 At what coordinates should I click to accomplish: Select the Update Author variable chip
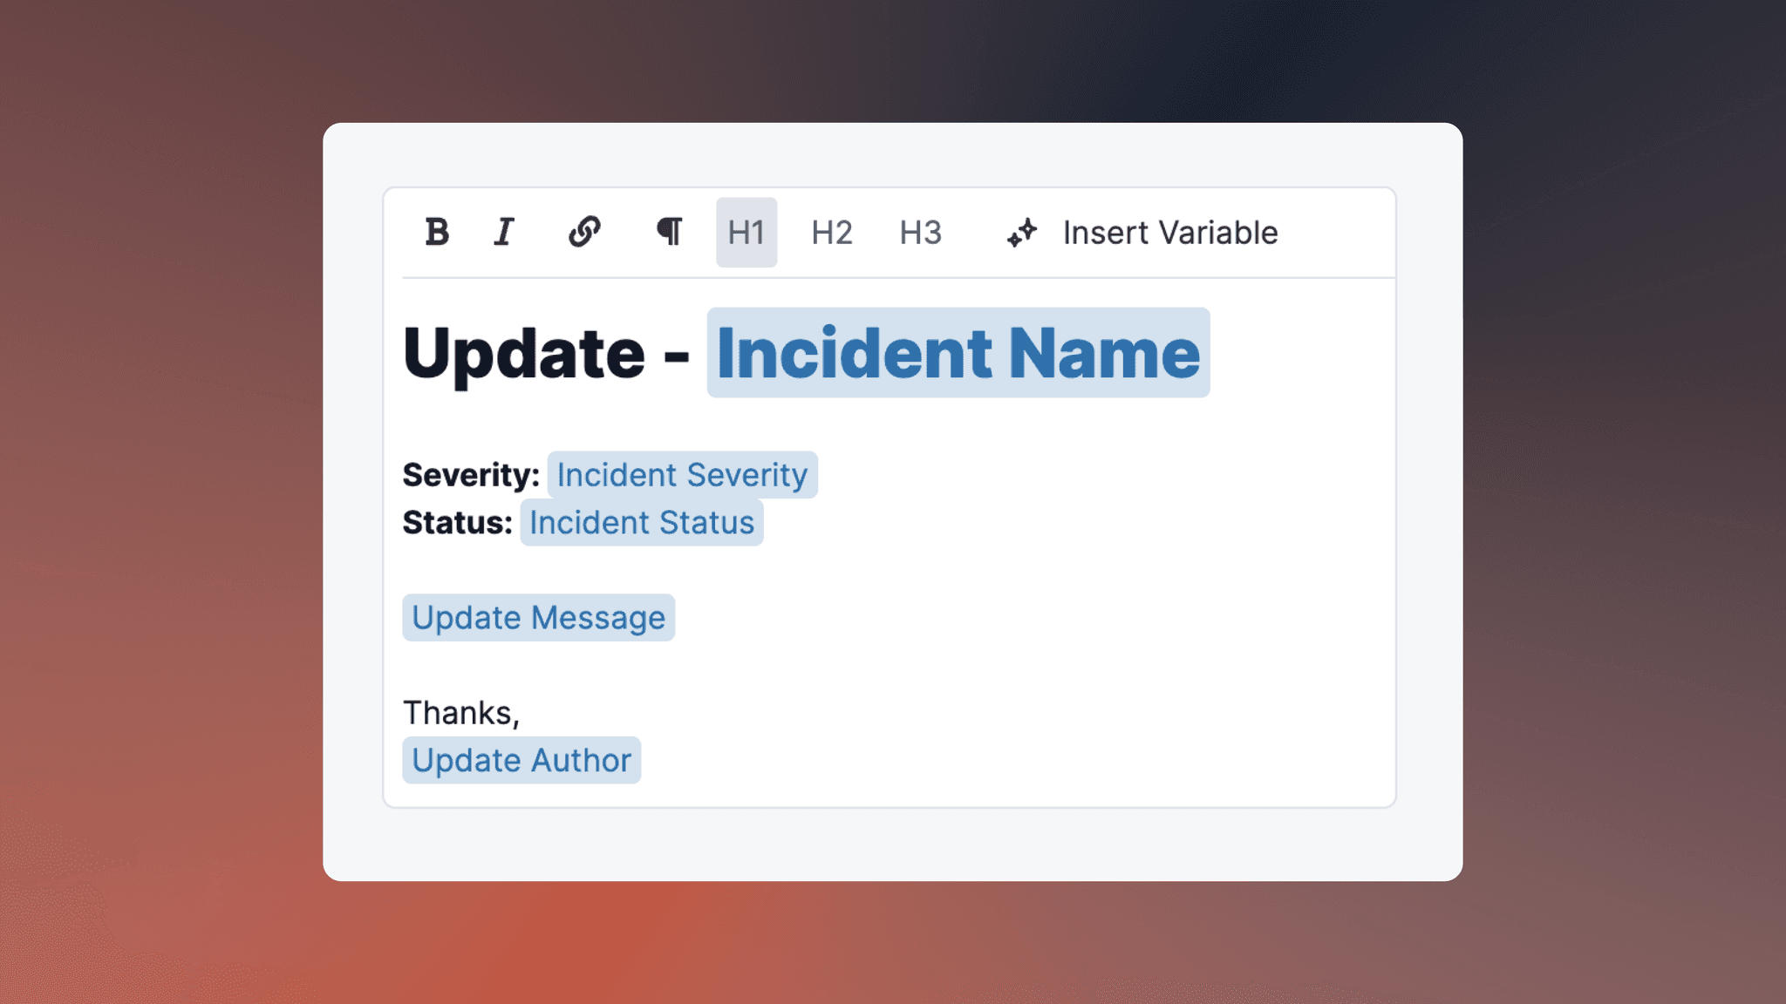point(521,760)
